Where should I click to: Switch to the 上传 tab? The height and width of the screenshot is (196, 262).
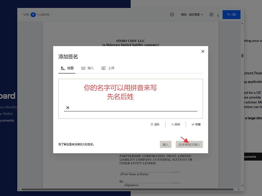tap(108, 68)
